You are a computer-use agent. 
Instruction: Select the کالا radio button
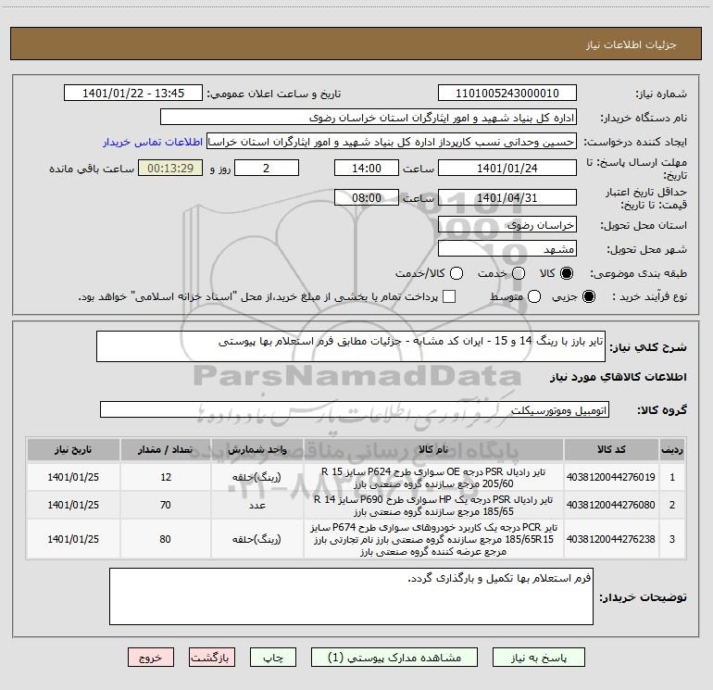click(x=567, y=273)
